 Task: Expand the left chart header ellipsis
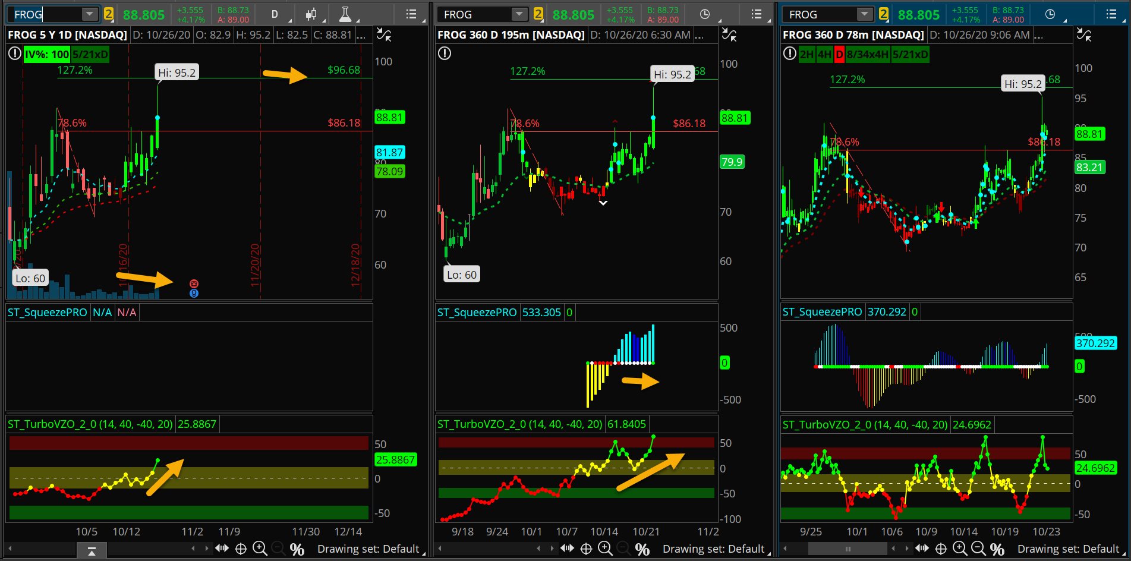pyautogui.click(x=361, y=36)
